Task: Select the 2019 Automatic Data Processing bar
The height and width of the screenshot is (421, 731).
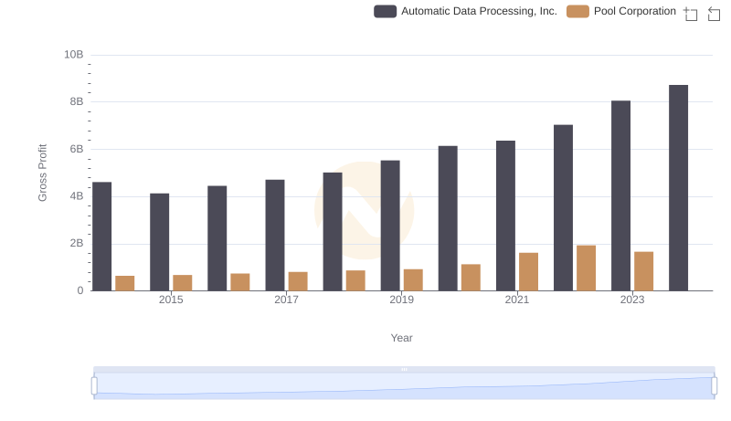Action: coord(390,226)
